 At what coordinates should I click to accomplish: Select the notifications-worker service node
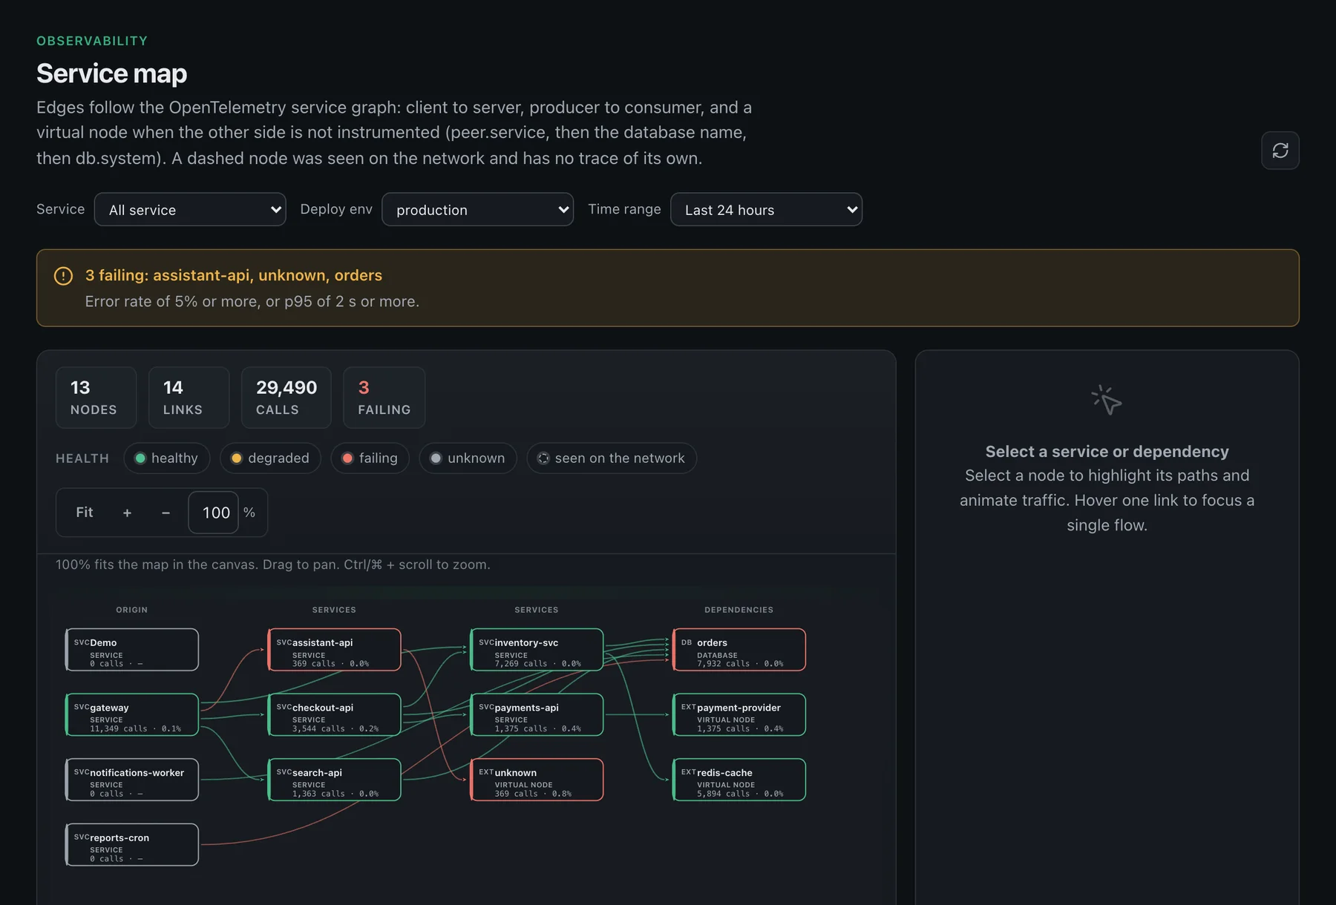coord(132,780)
